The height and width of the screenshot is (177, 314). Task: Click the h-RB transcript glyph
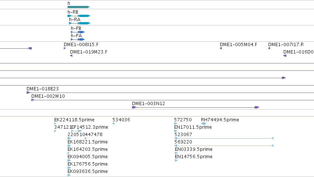pyautogui.click(x=79, y=16)
